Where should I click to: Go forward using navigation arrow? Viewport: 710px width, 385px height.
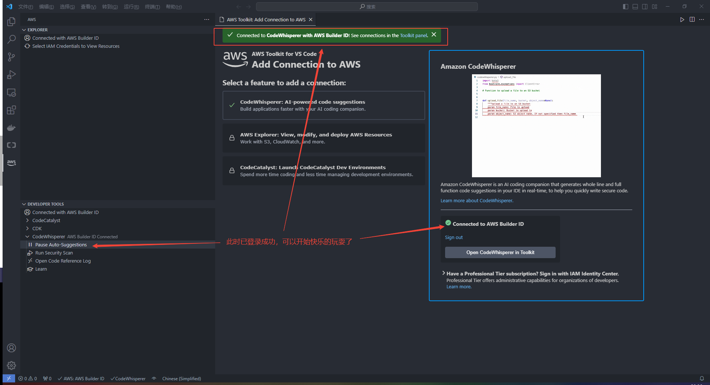(x=248, y=7)
